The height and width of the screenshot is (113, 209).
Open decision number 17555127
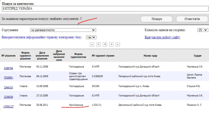point(8,106)
